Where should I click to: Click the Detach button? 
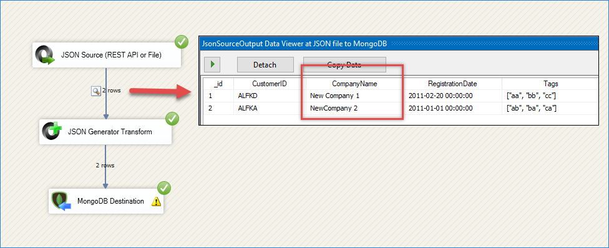tap(265, 65)
